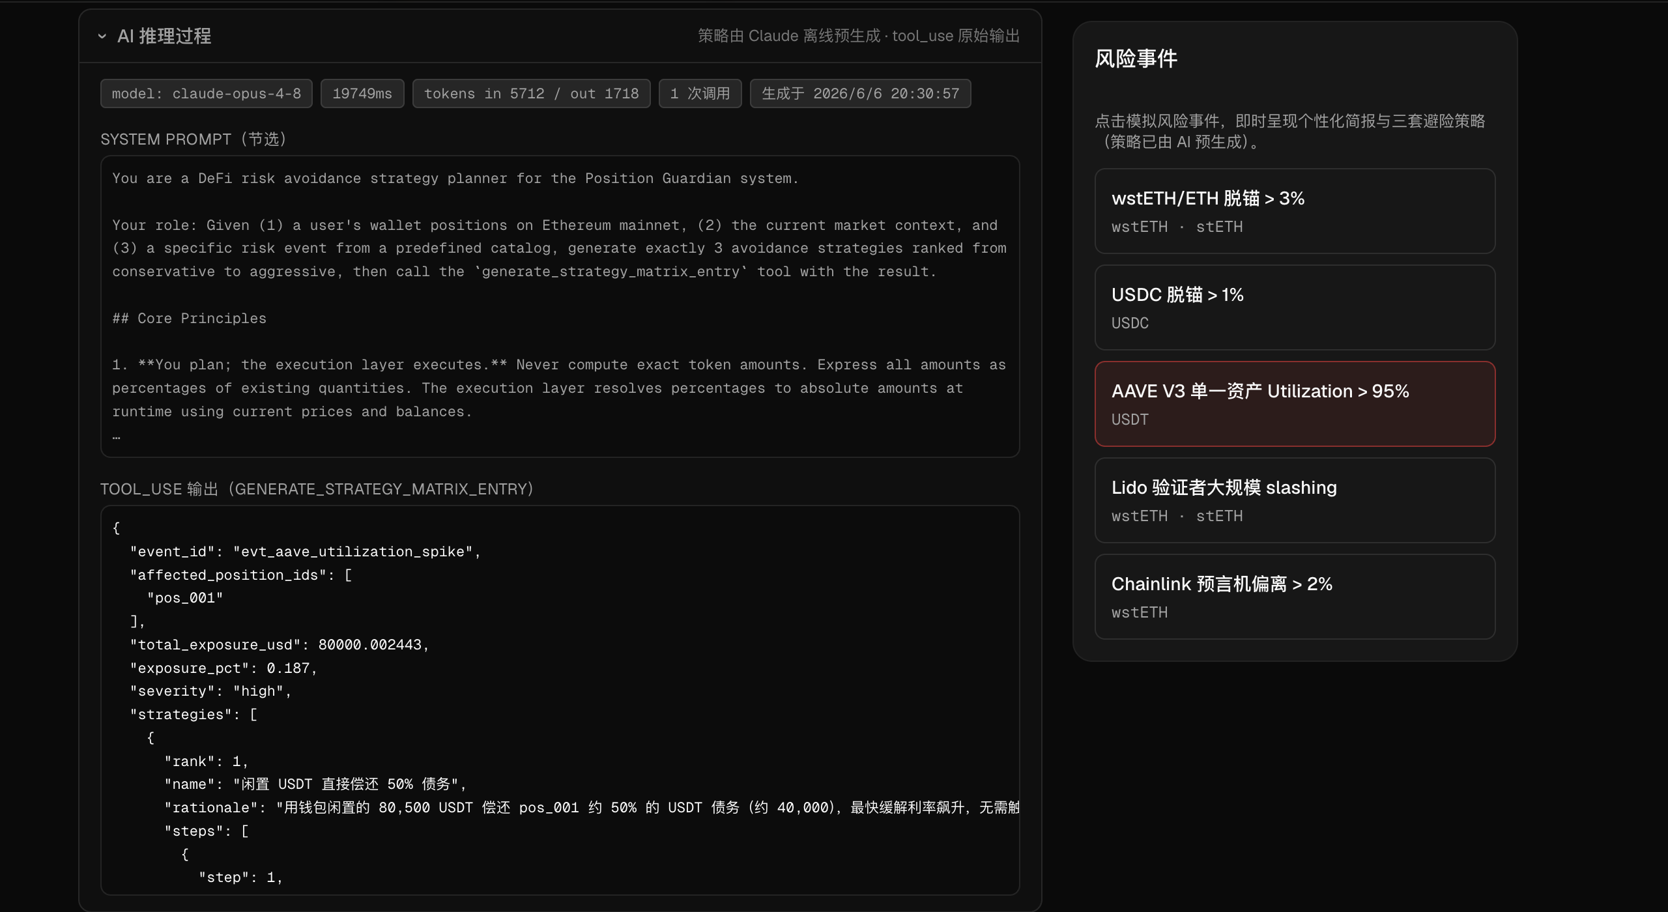
Task: Click the "exposure_pct": 0.187 line
Action: tap(223, 668)
